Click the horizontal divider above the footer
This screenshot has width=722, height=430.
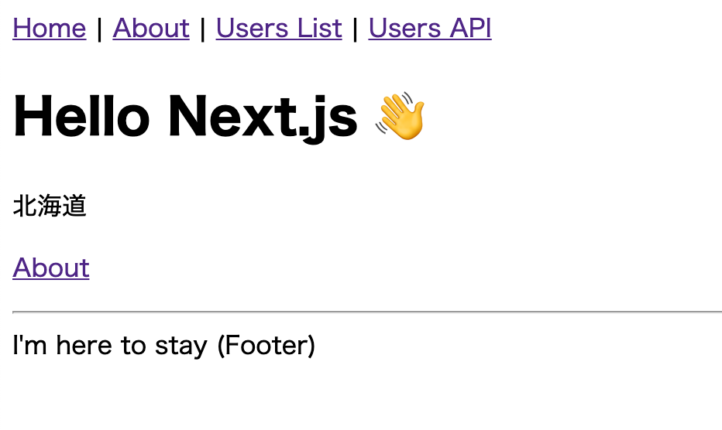pos(367,312)
